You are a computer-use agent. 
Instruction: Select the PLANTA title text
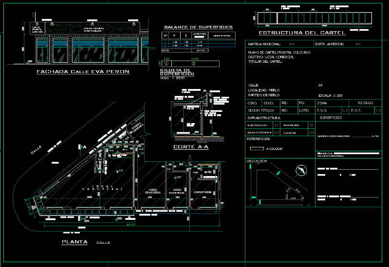(x=74, y=241)
